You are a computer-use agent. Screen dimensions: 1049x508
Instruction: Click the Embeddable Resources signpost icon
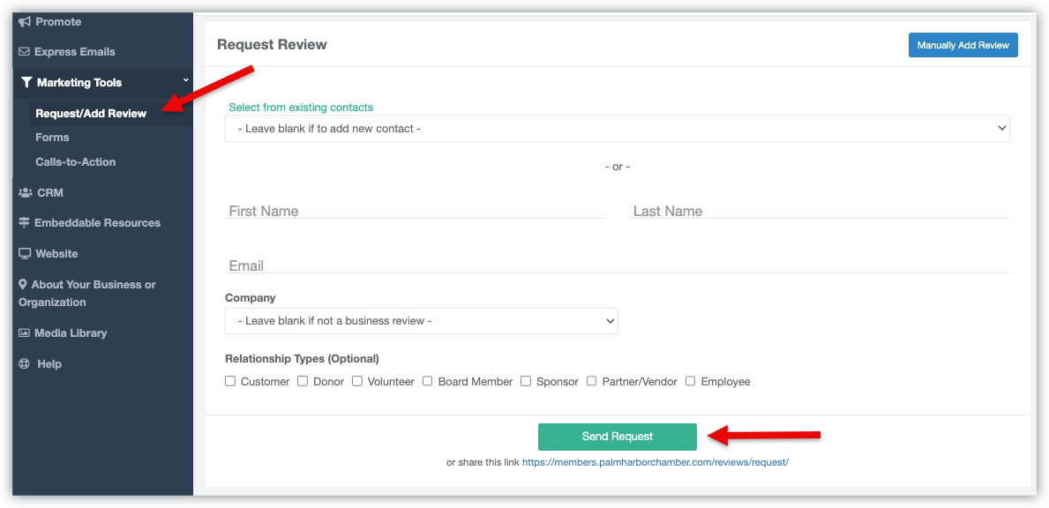(25, 223)
